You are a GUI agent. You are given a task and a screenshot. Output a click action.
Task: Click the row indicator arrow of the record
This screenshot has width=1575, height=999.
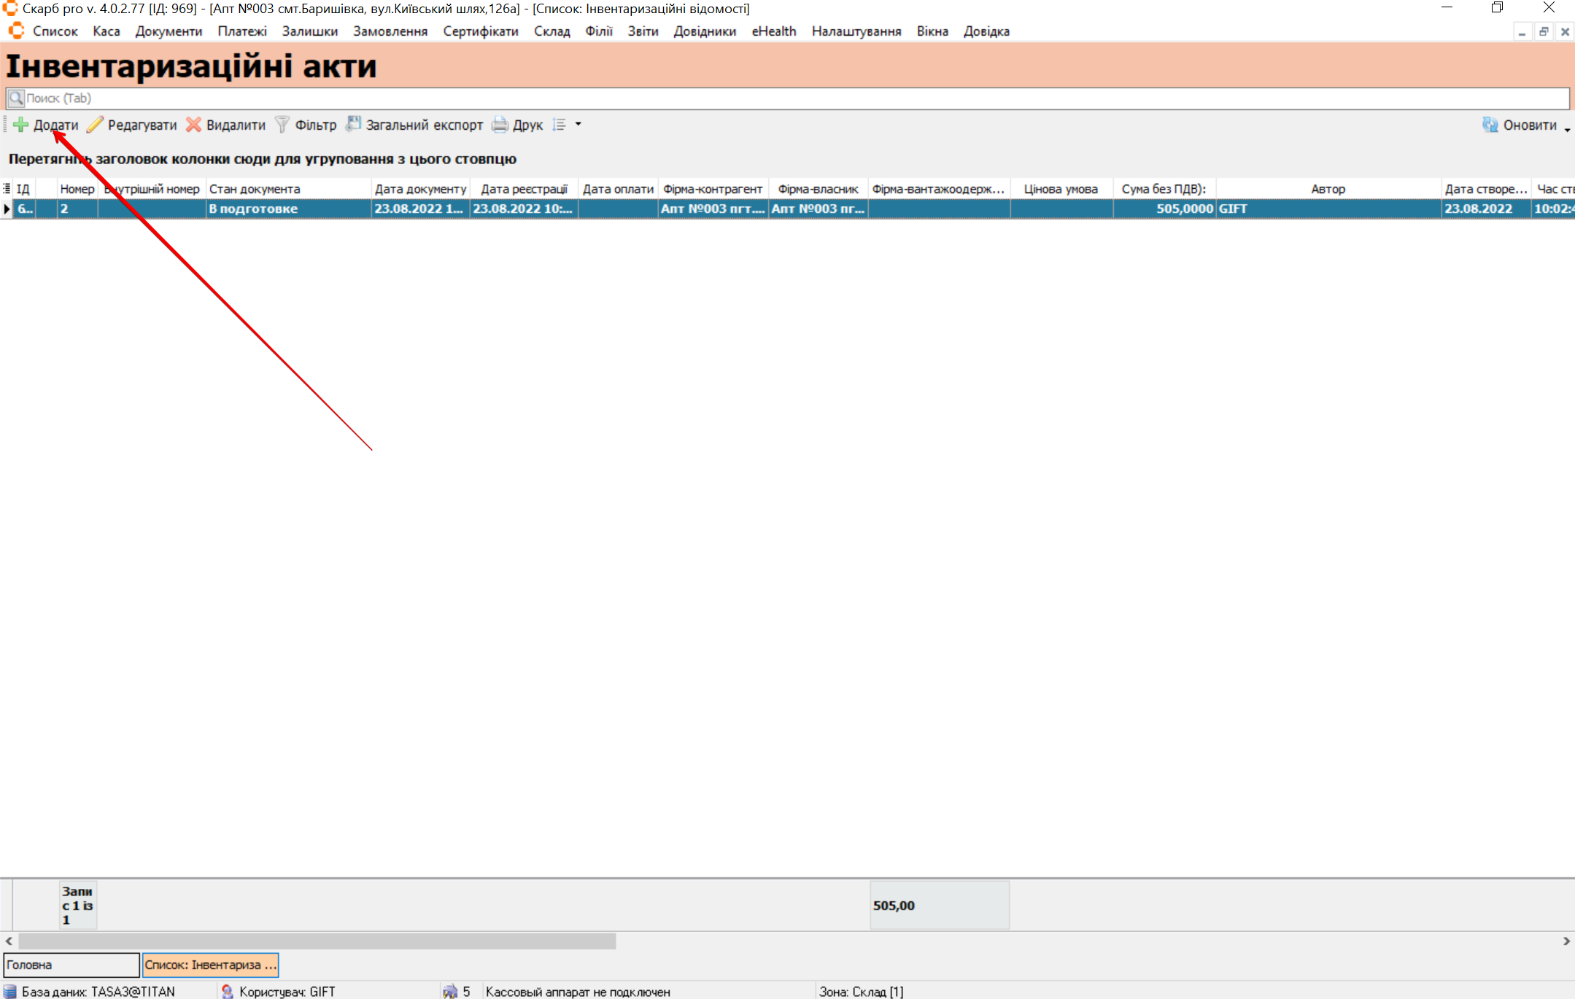click(x=7, y=209)
